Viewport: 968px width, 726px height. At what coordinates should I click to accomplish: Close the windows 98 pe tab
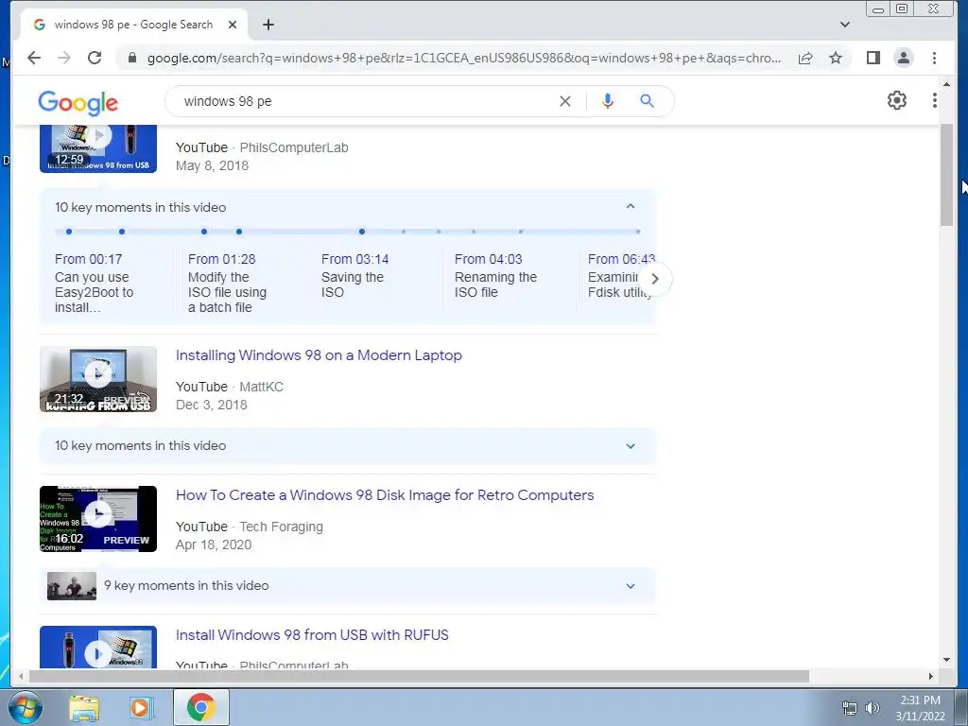point(233,25)
